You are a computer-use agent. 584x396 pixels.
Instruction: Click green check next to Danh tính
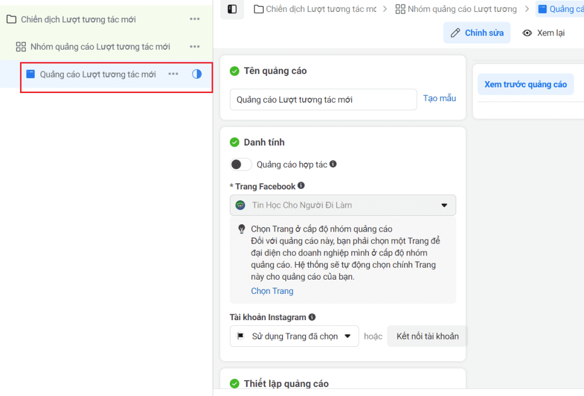(x=234, y=142)
